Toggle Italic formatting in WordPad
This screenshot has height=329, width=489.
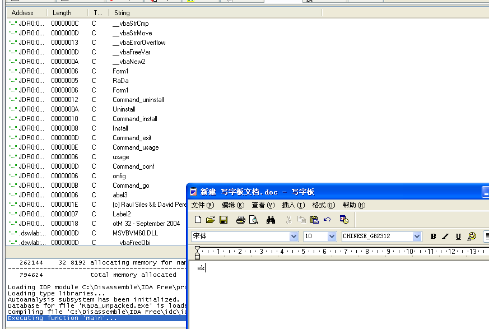(x=446, y=237)
